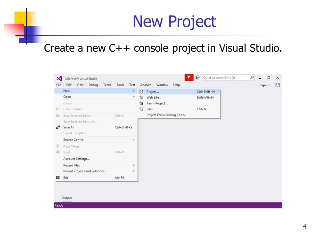Click the Ready status bar text

pyautogui.click(x=59, y=205)
